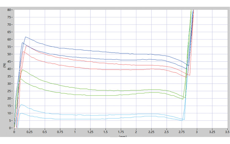Click the peak of the upper light blue curve

21,105
